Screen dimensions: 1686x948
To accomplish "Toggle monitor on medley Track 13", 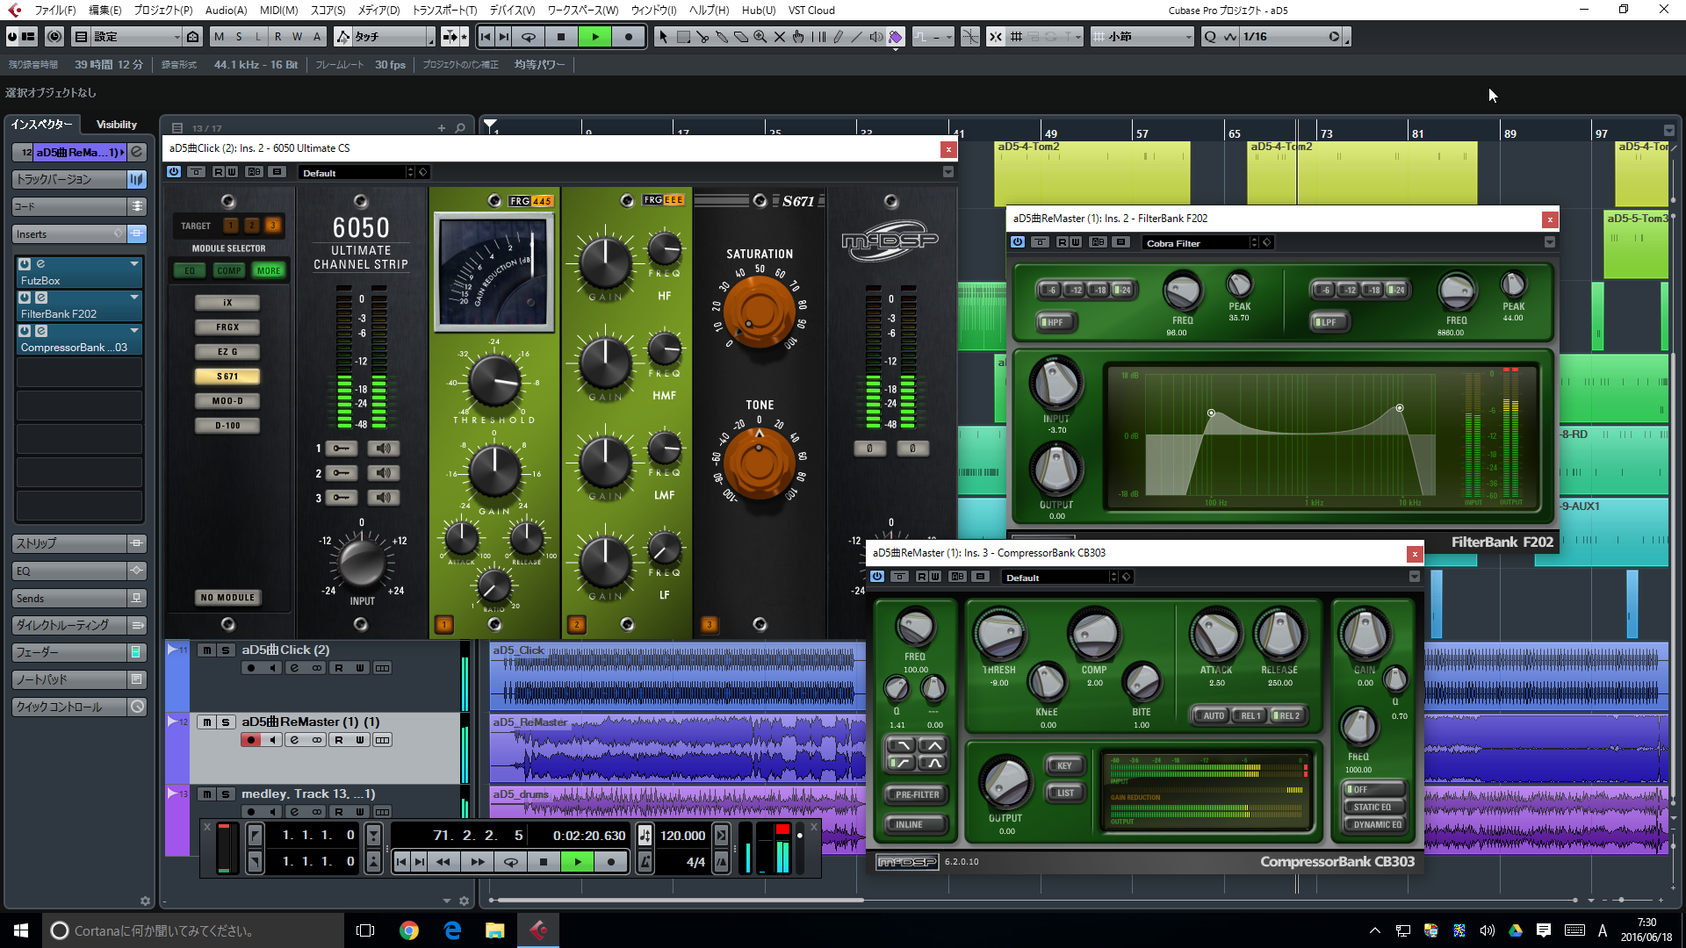I will click(x=273, y=812).
